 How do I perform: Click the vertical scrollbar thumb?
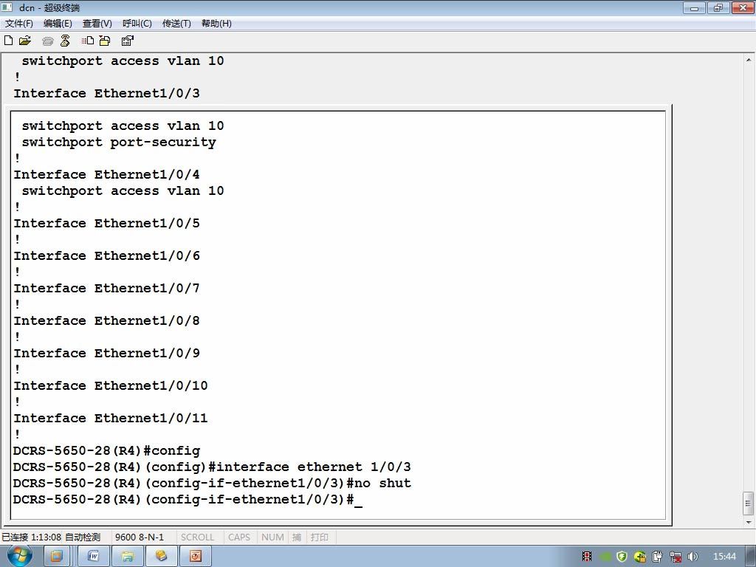(x=749, y=504)
